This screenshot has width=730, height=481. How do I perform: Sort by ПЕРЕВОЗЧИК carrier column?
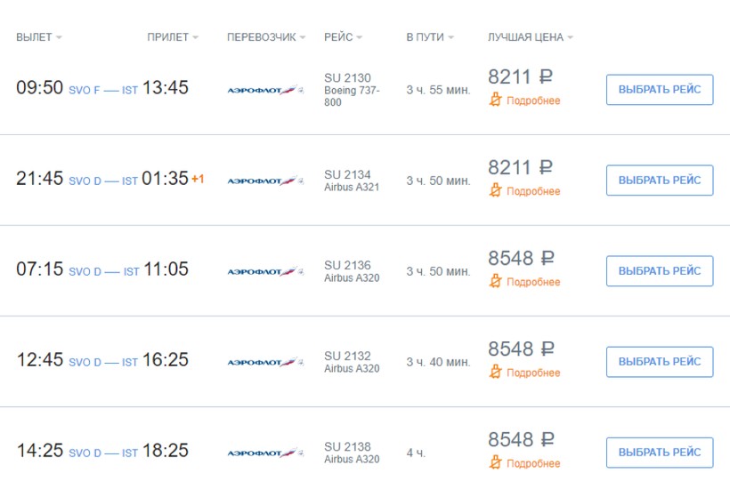coord(266,37)
